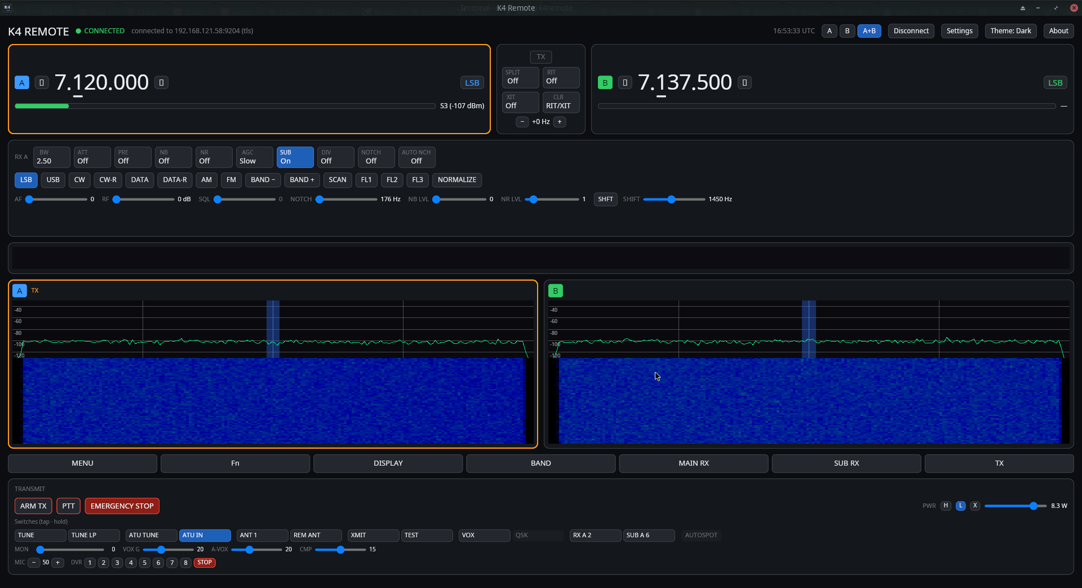
Task: Decrease MIC gain with minus
Action: coord(34,563)
